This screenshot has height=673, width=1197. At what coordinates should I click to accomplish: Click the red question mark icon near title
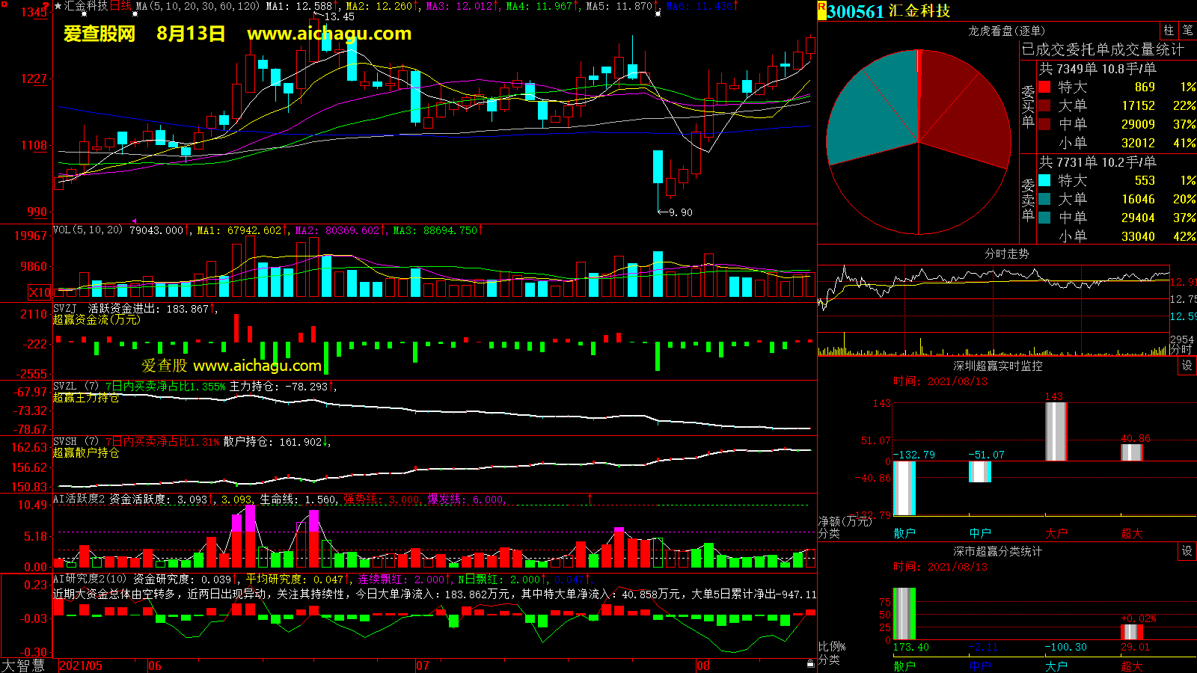click(46, 5)
